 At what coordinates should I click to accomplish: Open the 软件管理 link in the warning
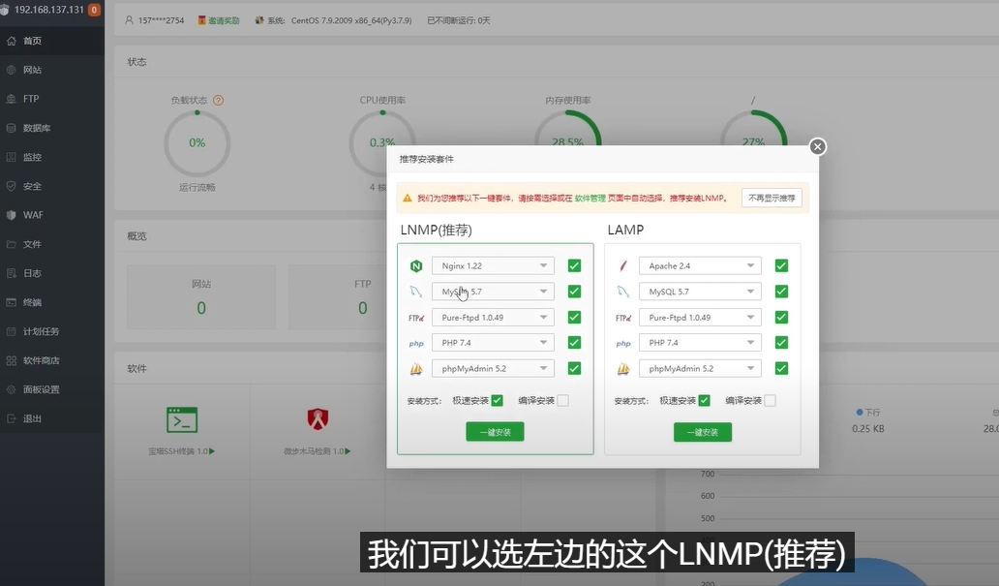click(590, 199)
